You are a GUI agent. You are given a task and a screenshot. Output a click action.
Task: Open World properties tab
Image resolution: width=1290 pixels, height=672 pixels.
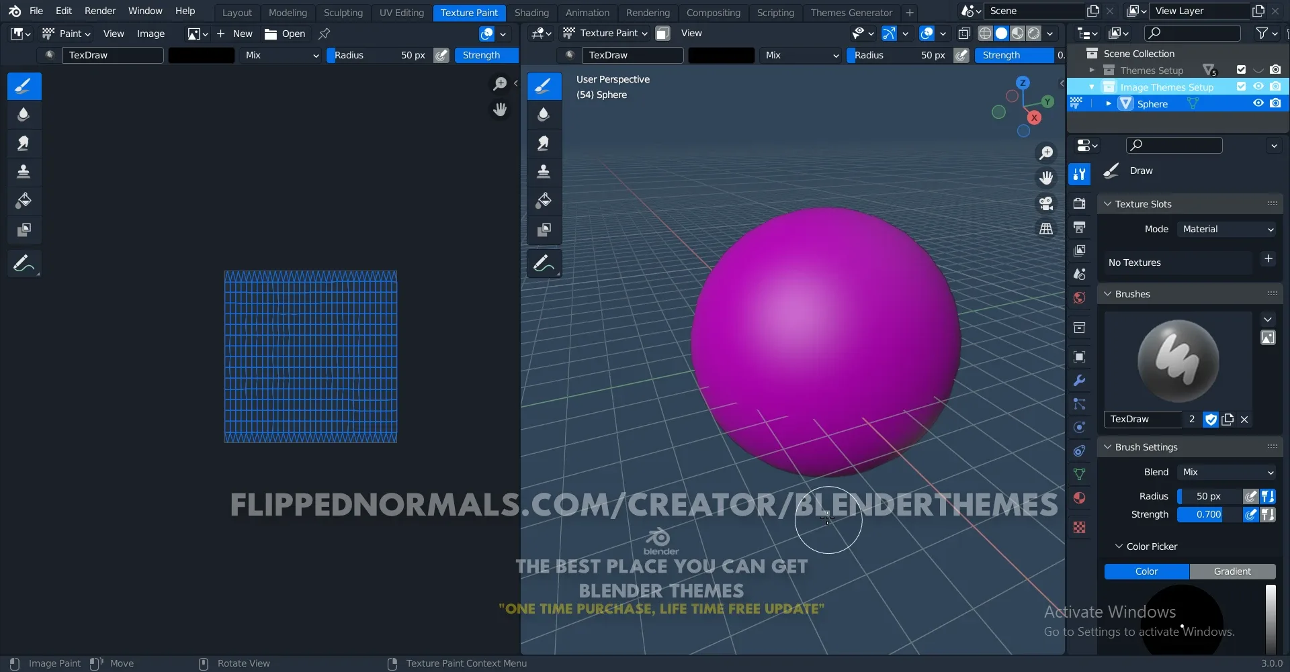1080,297
